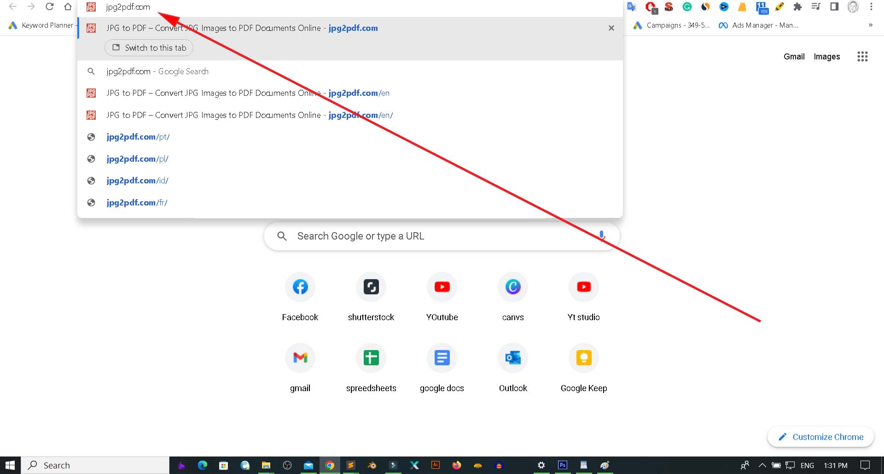Screen dimensions: 884x474
Task: Open the Gmail link
Action: coord(794,57)
